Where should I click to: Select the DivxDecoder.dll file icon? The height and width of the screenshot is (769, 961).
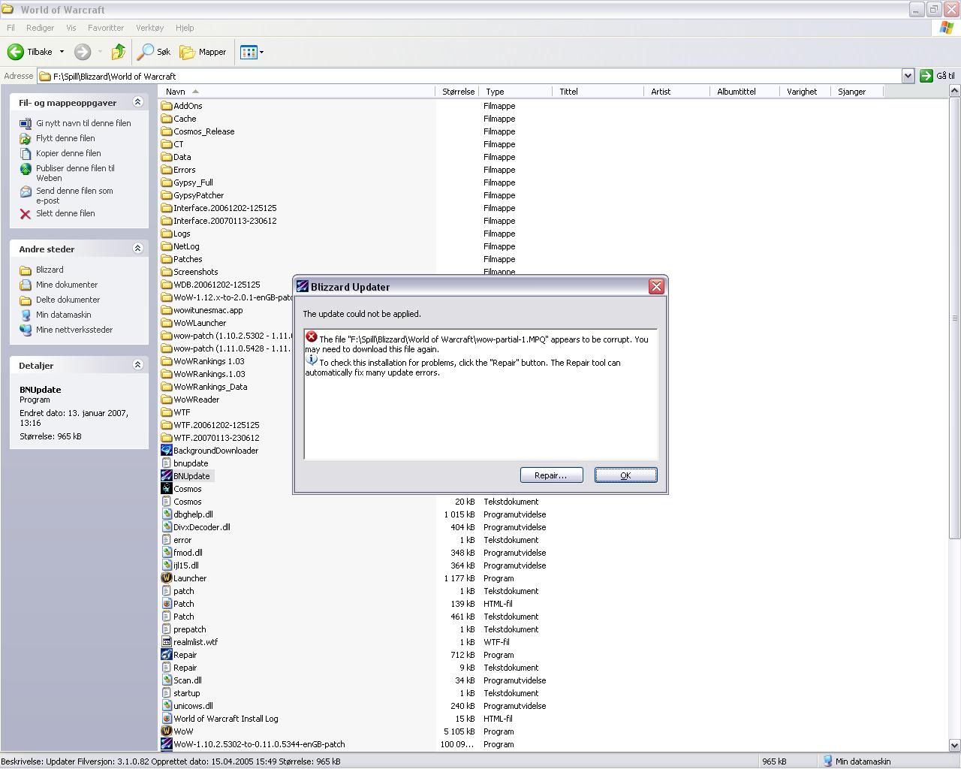point(167,527)
